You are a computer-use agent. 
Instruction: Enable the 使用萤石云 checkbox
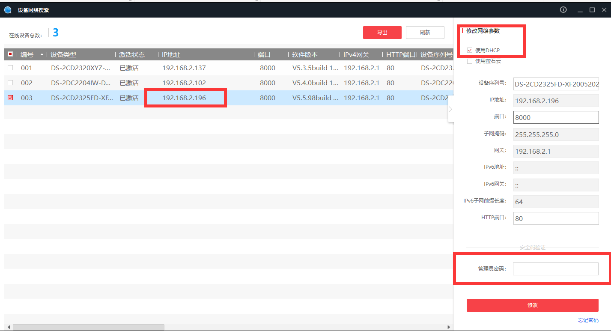pyautogui.click(x=470, y=61)
